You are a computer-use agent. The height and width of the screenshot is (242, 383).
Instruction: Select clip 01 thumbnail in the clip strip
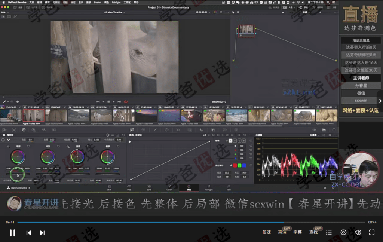click(x=11, y=115)
